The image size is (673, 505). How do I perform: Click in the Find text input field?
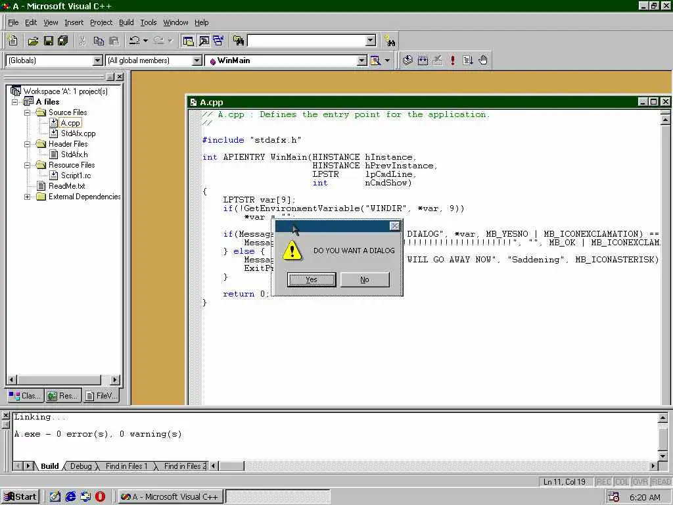click(306, 41)
